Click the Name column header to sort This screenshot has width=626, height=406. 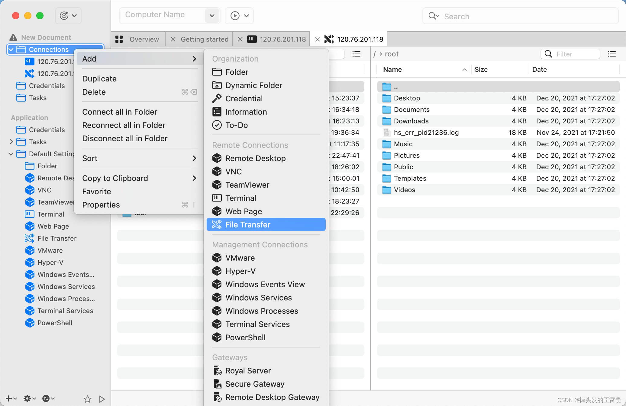pyautogui.click(x=392, y=70)
